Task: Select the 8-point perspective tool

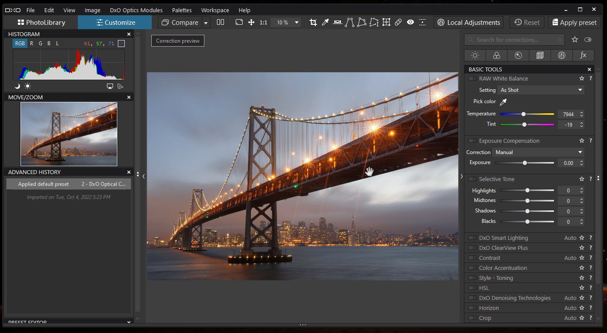Action: click(374, 22)
